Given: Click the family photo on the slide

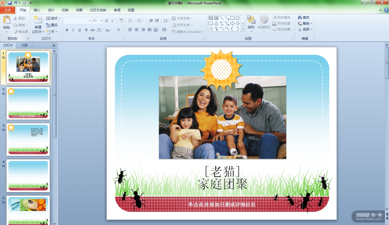Looking at the screenshot, I should (222, 117).
